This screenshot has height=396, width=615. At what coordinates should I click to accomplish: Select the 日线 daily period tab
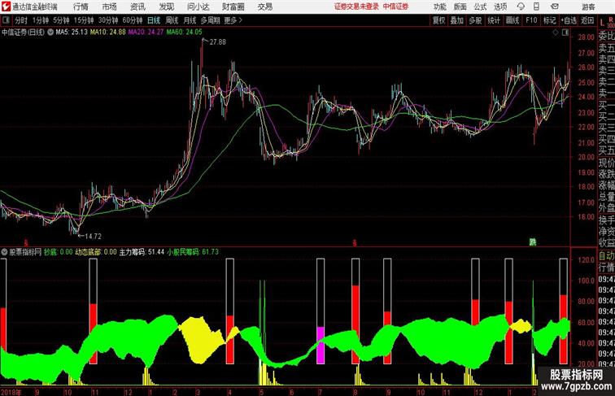tap(154, 20)
